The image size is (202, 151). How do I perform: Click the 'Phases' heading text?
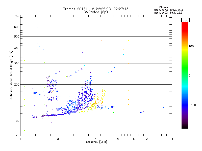(x=163, y=7)
